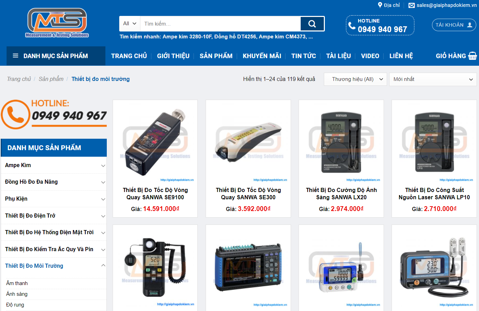Collapse the Thiết Bị Đo Môi Trường category

coord(103,266)
